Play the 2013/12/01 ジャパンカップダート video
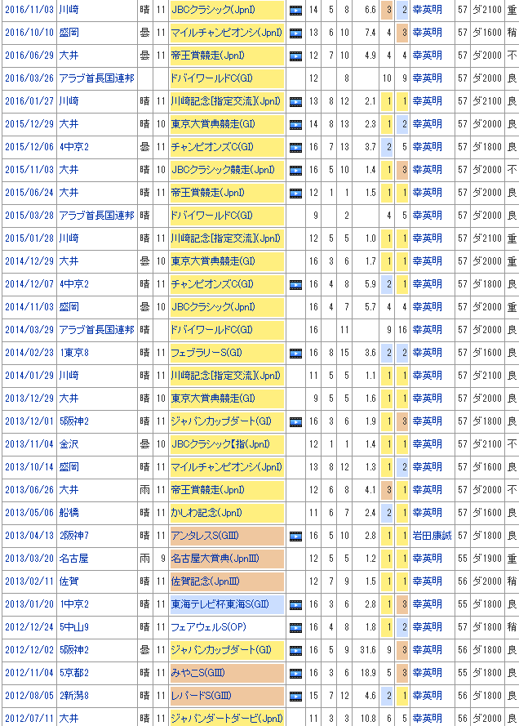Image resolution: width=519 pixels, height=726 pixels. click(x=295, y=421)
